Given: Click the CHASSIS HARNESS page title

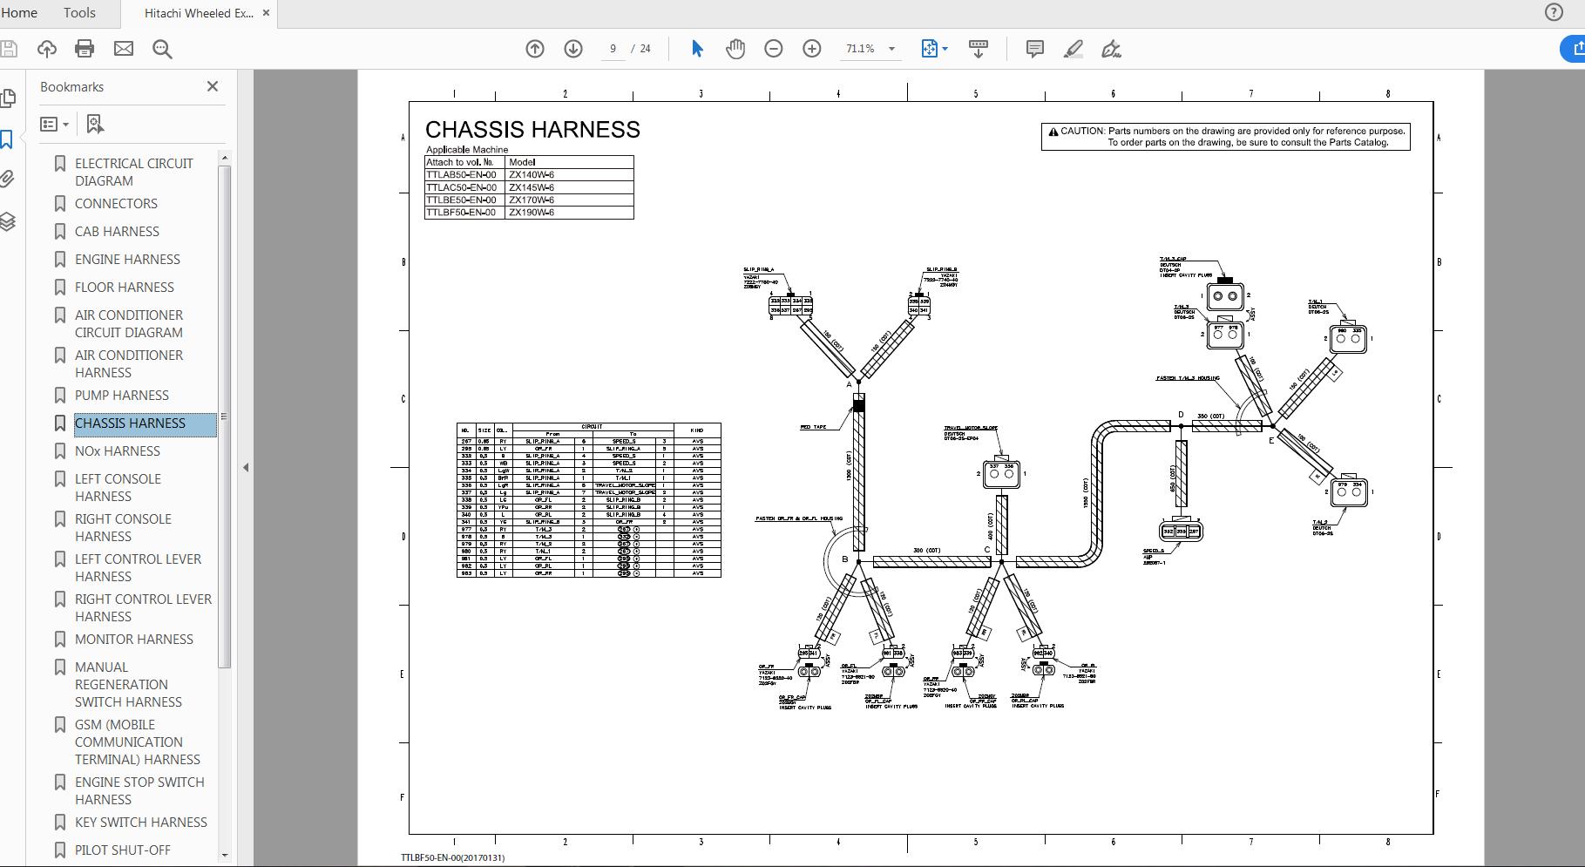Looking at the screenshot, I should pos(532,130).
